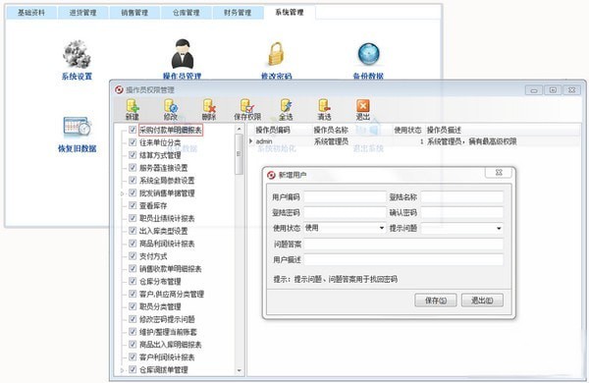
Task: Expand the 仓库调拨单管理 tree node
Action: pos(122,370)
